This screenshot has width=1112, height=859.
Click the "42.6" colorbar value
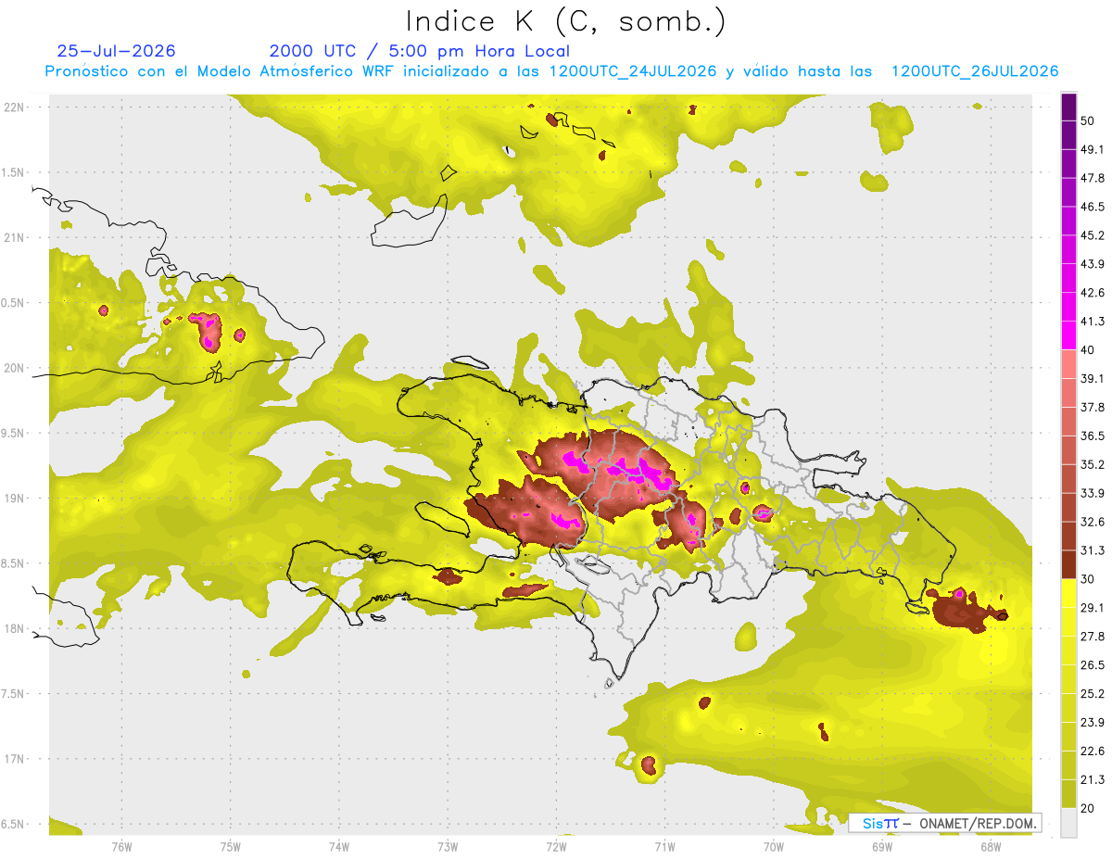coord(1093,294)
